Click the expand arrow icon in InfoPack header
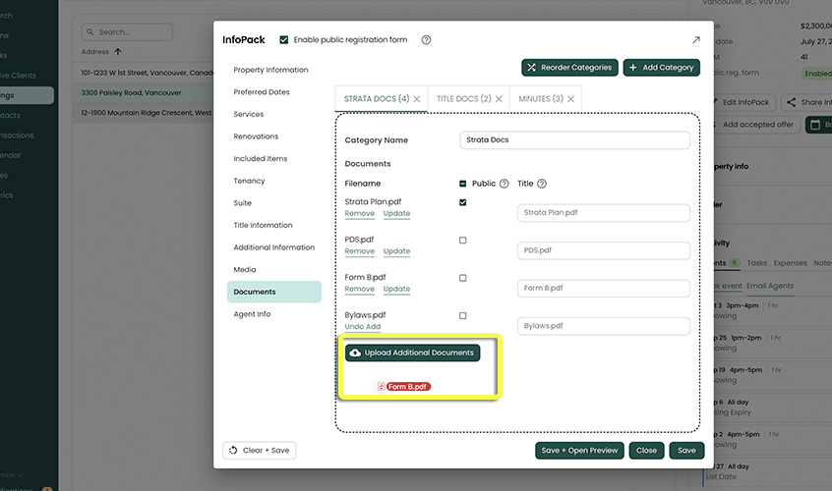This screenshot has height=491, width=832. [x=695, y=40]
